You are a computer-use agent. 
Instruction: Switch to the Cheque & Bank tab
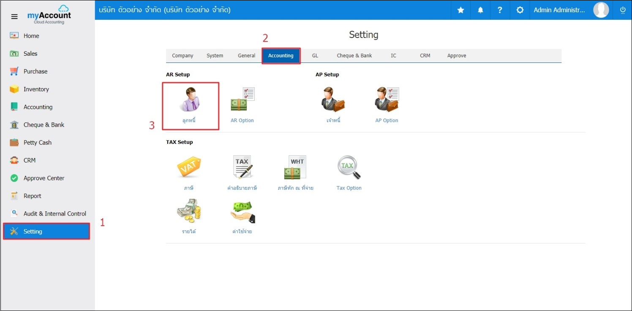354,56
